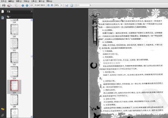
Task: Open the thumbnail options gear dropdown
Action: (9, 17)
